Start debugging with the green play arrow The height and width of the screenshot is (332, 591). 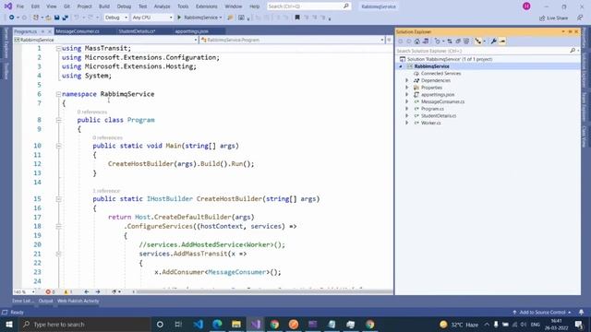(179, 18)
